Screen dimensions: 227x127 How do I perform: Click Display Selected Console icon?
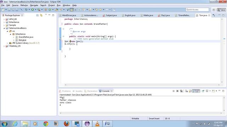(207, 91)
